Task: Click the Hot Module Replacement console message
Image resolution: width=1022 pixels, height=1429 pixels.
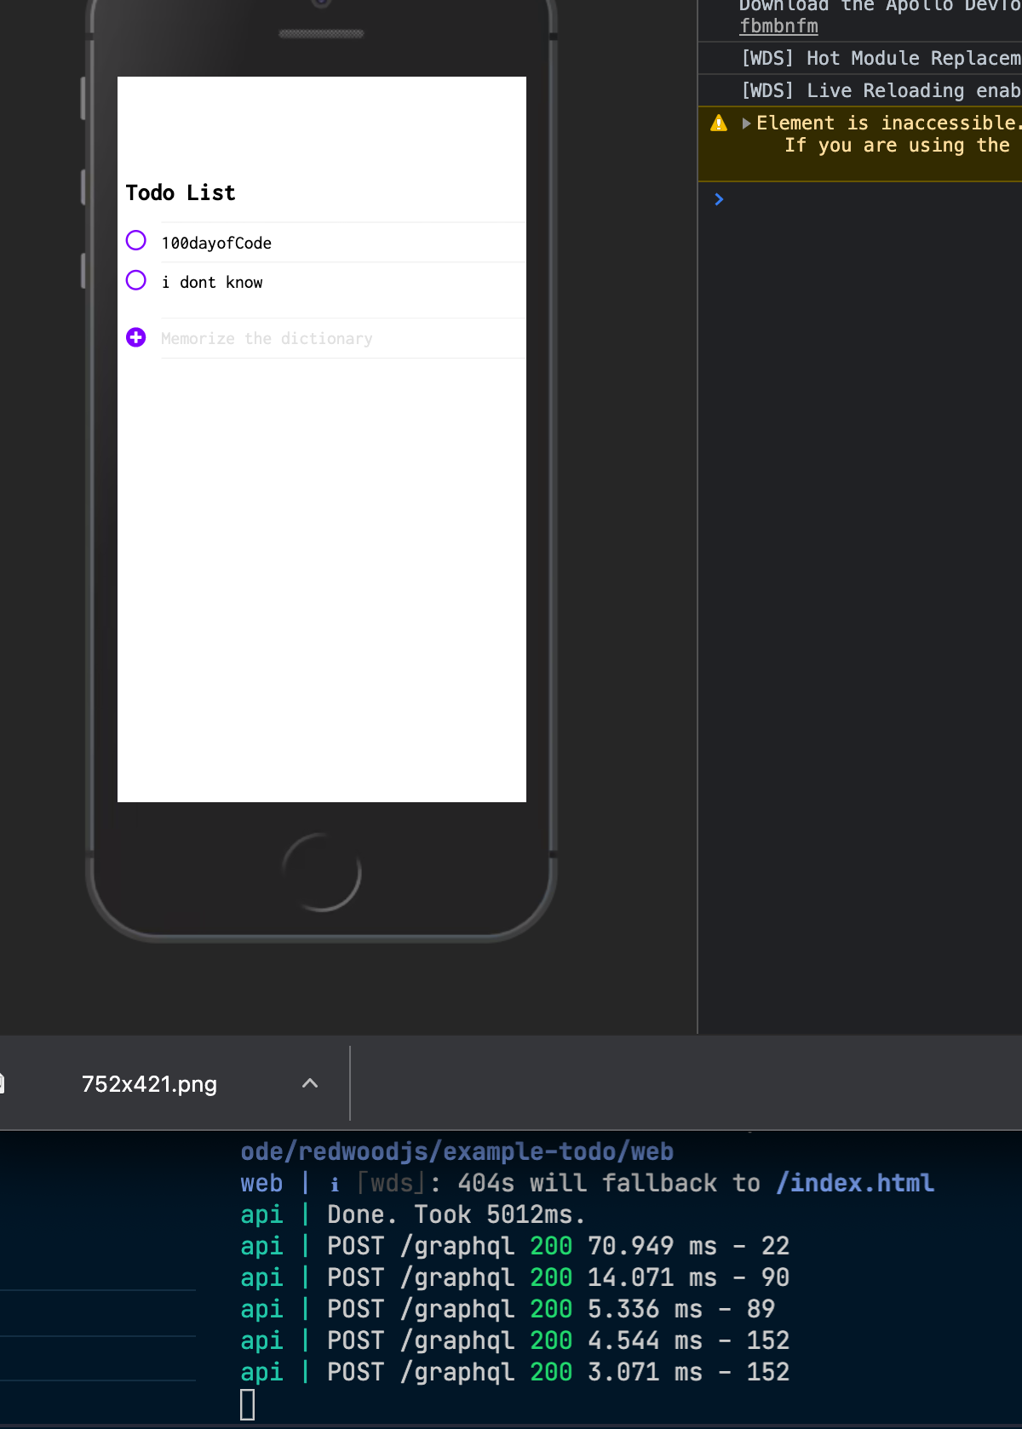Action: 881,58
